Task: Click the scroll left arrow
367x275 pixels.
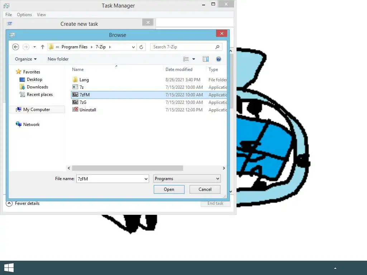Action: (69, 168)
